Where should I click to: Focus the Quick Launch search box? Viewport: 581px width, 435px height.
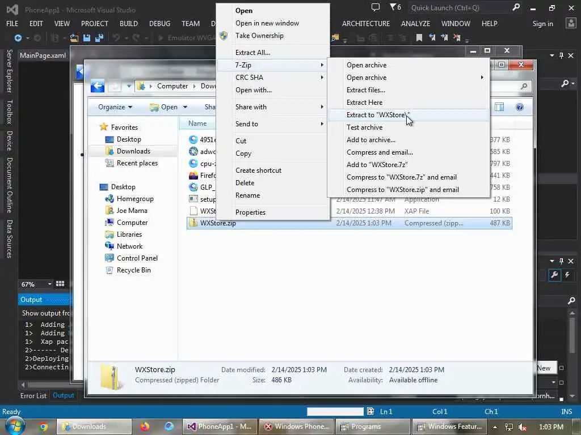461,8
